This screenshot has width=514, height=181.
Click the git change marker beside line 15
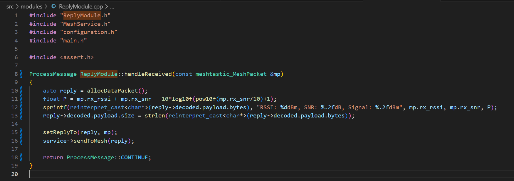point(21,132)
